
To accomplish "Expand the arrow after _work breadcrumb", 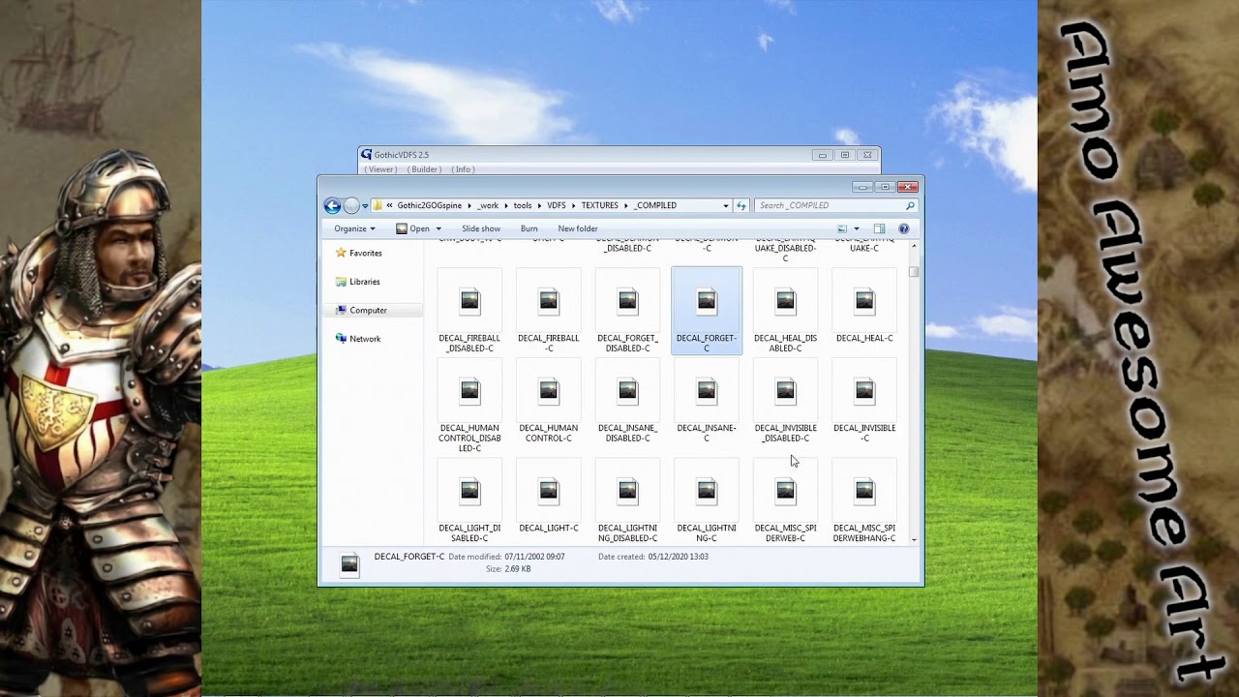I will (x=506, y=205).
